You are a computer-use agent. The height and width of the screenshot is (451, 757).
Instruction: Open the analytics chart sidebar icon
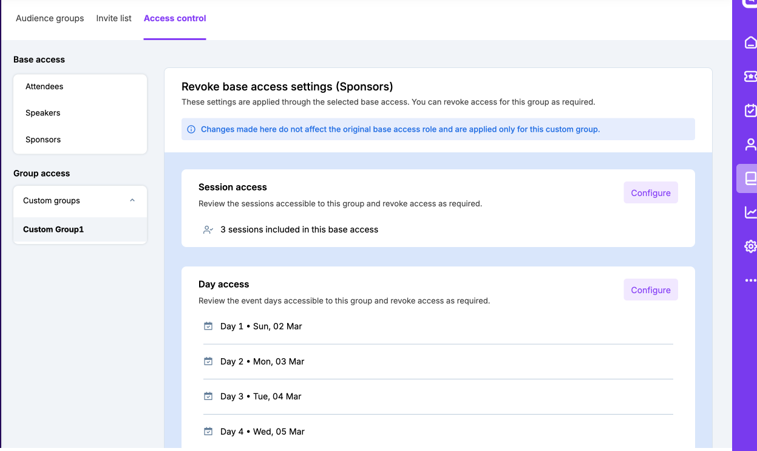click(750, 212)
